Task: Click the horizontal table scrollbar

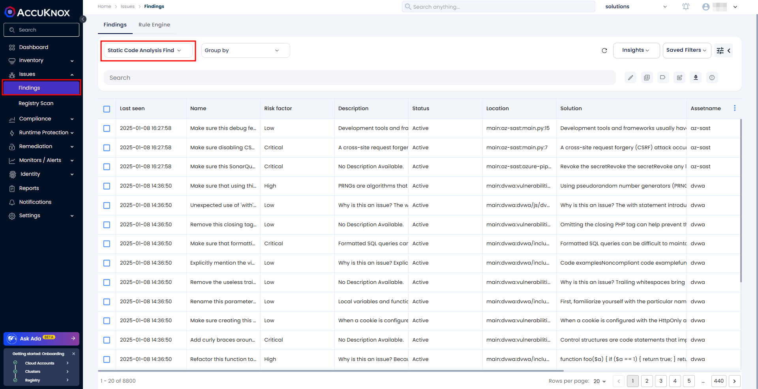Action: click(331, 371)
